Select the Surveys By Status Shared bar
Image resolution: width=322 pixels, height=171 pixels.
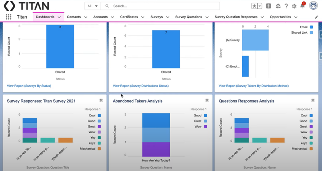[x=60, y=47]
